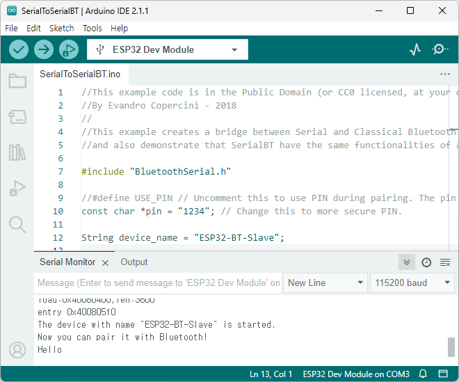Screen dimensions: 459x382
Task: Click the 'The device with name' output line
Action: click(156, 324)
